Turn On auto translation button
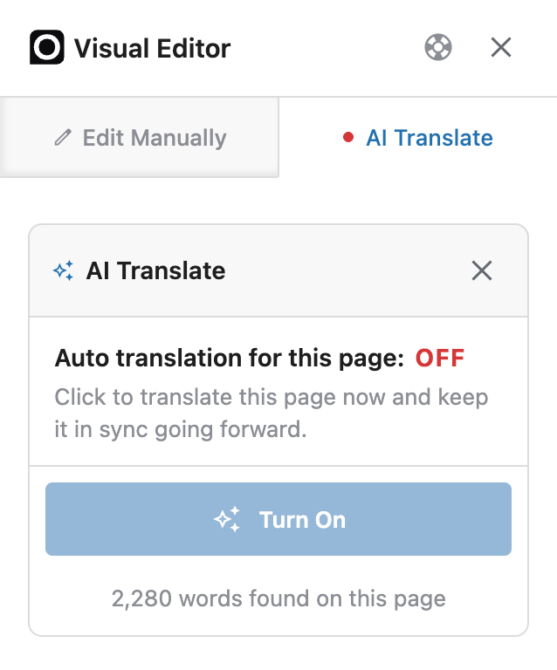This screenshot has height=670, width=557. 278,519
